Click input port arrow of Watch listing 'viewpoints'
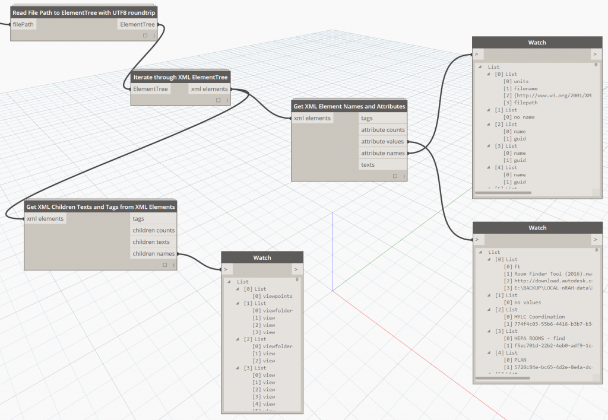The image size is (608, 420). coord(227,269)
